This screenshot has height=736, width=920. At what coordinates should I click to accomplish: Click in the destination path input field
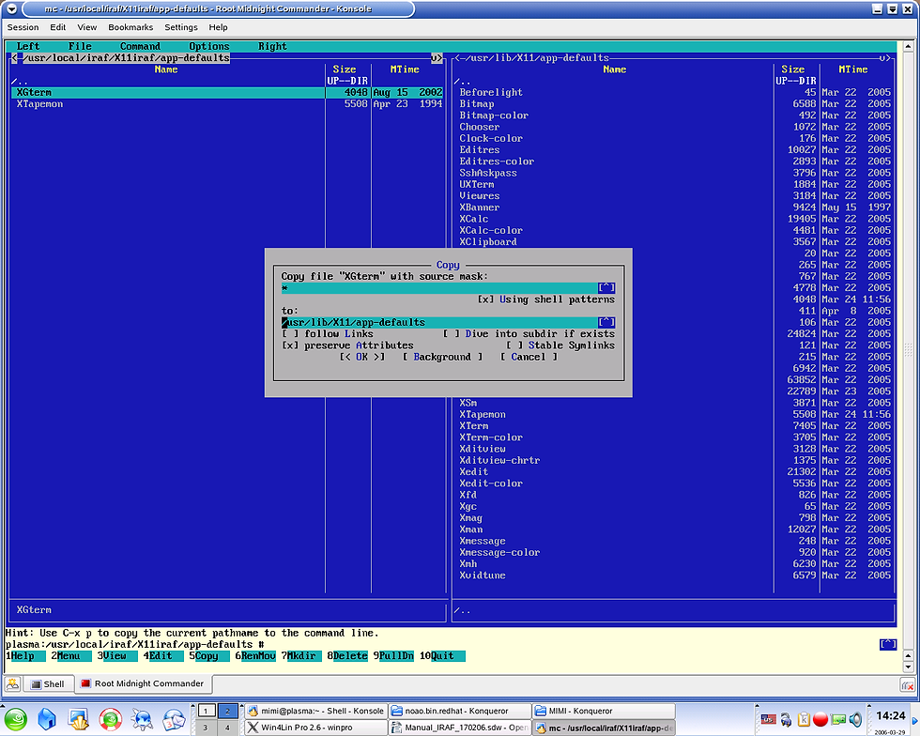pyautogui.click(x=439, y=322)
